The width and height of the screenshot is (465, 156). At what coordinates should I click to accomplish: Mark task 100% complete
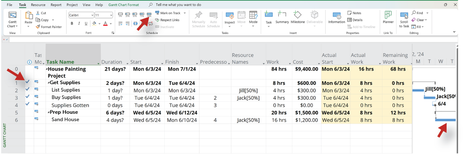149,15
